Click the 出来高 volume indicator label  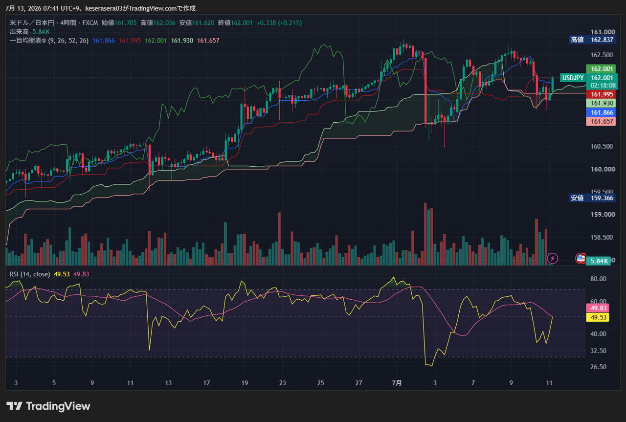pyautogui.click(x=20, y=31)
